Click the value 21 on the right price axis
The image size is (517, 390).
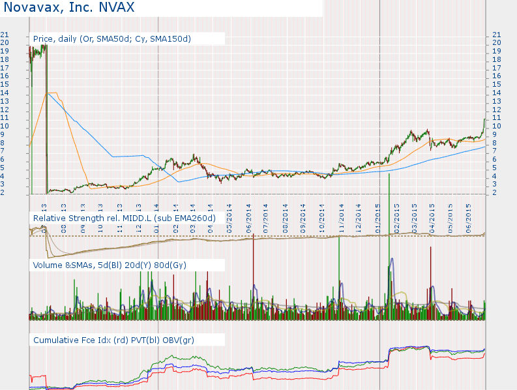click(497, 35)
